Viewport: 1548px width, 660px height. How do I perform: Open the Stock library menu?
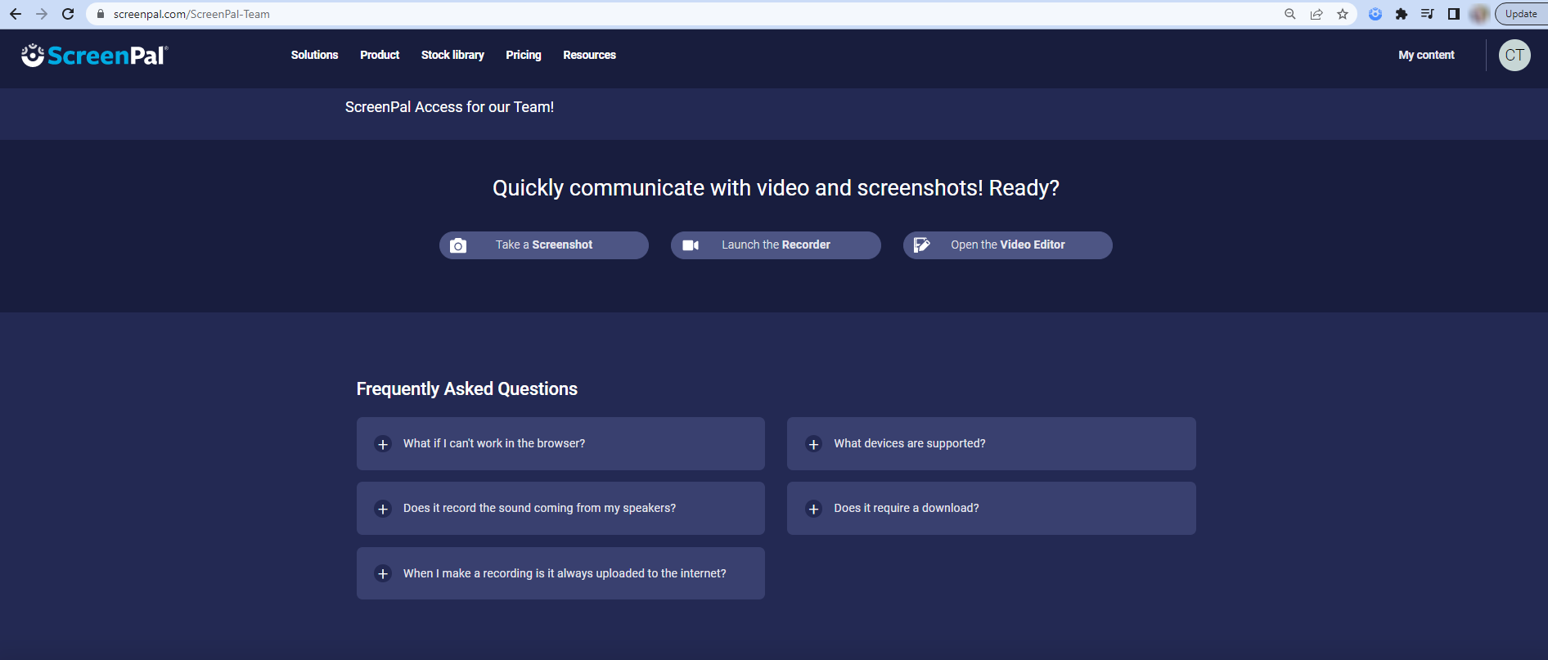(x=452, y=55)
